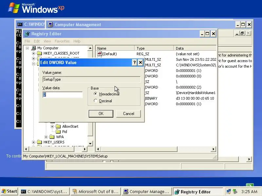Expand the HKEY_CLASSES_ROOT key

tap(34, 53)
